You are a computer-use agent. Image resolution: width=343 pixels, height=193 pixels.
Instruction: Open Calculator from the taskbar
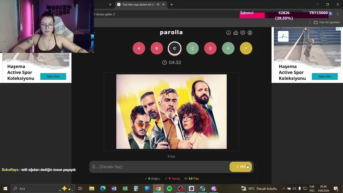click(x=136, y=188)
